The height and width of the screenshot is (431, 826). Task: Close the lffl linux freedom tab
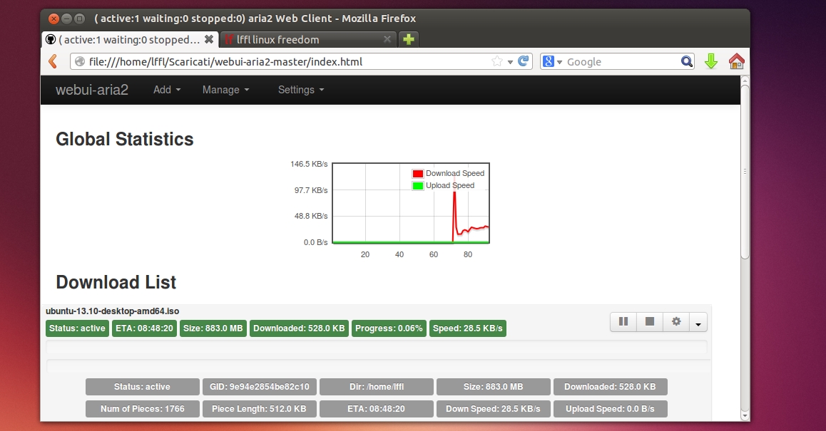tap(387, 39)
